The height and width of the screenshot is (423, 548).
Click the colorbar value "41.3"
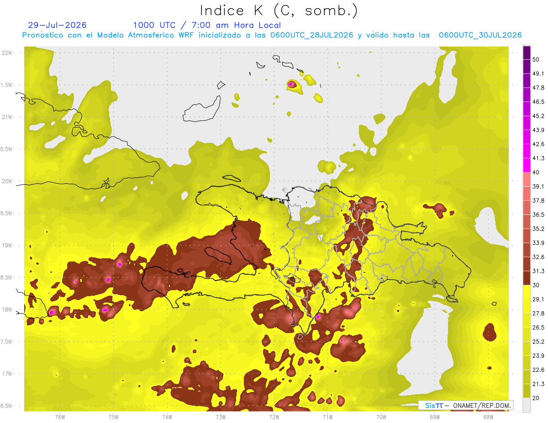(538, 158)
